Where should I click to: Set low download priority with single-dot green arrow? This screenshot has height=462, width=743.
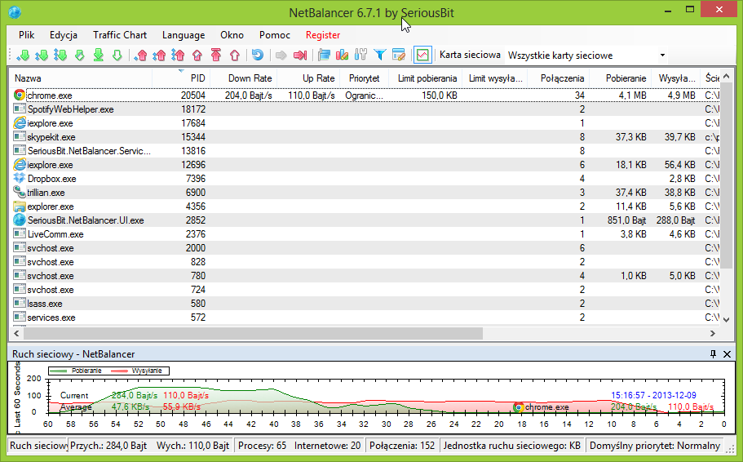(x=22, y=55)
